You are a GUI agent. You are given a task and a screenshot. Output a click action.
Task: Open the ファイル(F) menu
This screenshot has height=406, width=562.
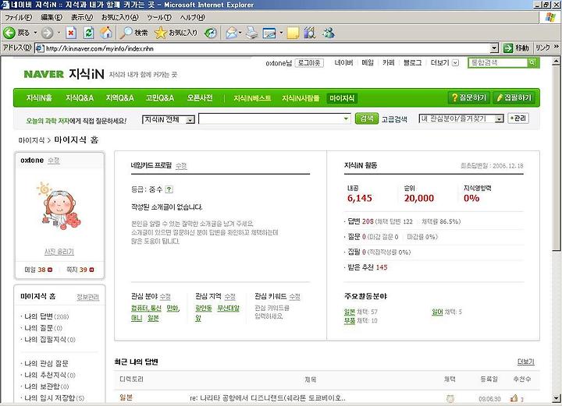click(x=18, y=17)
